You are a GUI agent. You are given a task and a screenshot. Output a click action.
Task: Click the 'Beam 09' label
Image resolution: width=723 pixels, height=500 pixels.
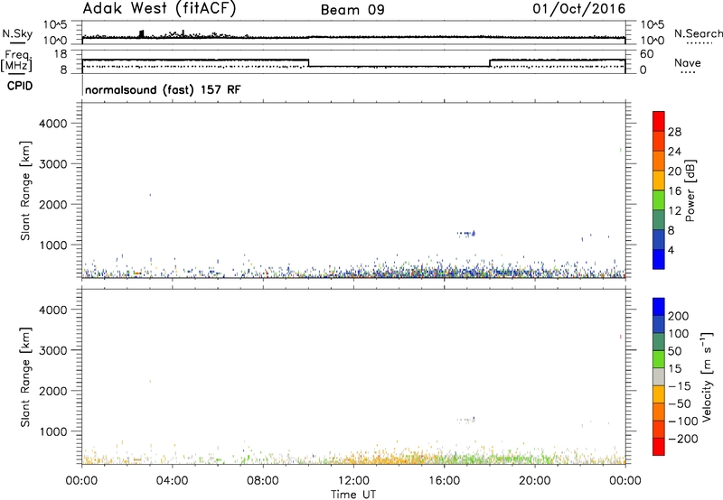(352, 10)
